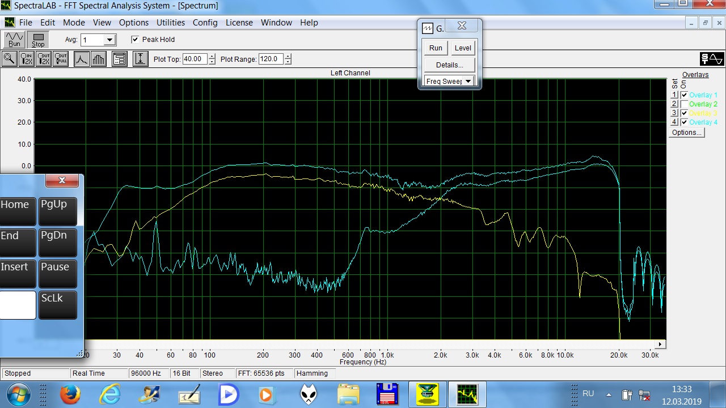Open Windows Explorer folder in taskbar
This screenshot has height=408, width=726.
pyautogui.click(x=309, y=394)
